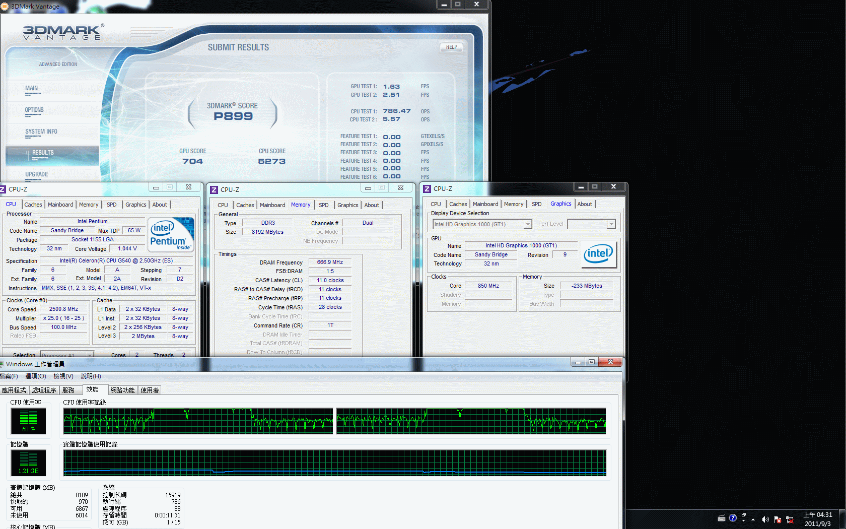The height and width of the screenshot is (529, 846).
Task: Open About tab in right CPU-Z window
Action: tap(585, 204)
